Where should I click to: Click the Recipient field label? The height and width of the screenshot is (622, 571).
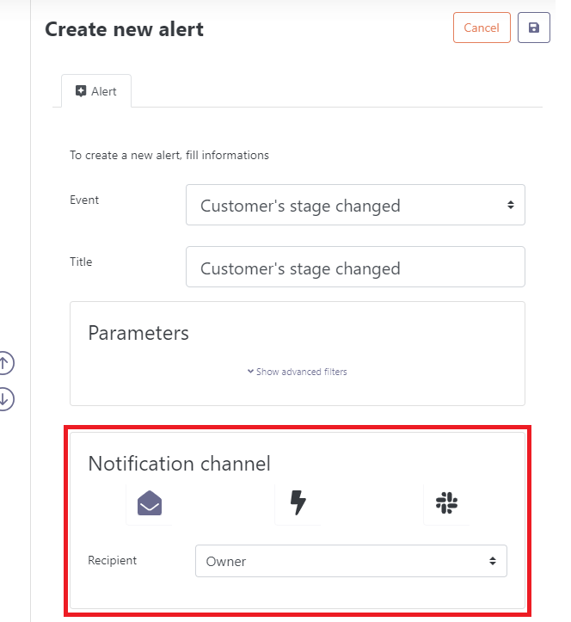pos(112,560)
